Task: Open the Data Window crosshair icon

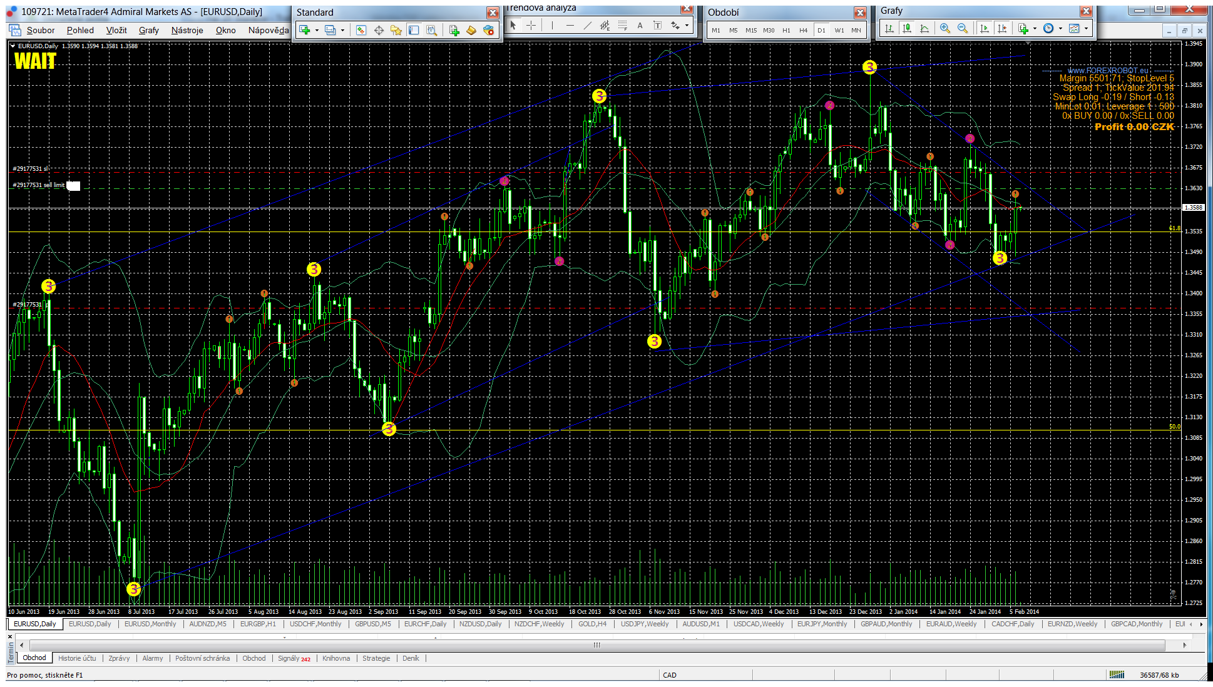Action: point(379,30)
